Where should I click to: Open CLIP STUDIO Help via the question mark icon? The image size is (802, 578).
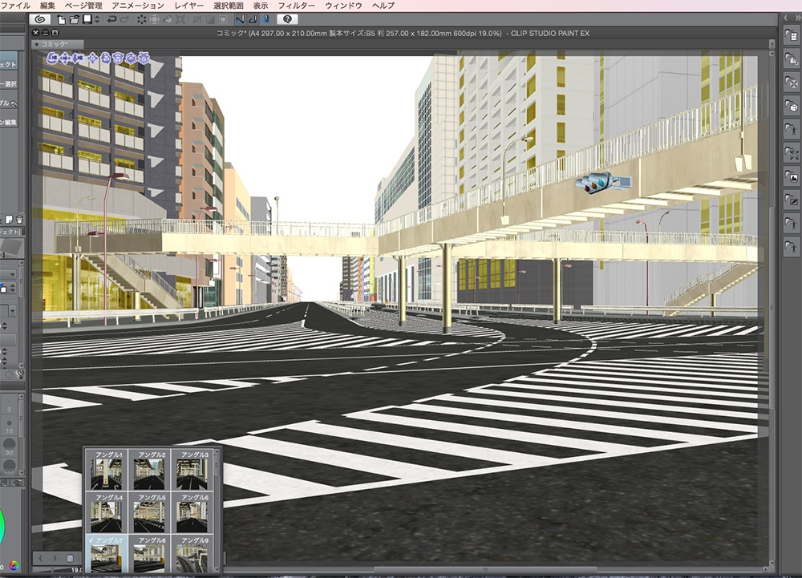[287, 20]
